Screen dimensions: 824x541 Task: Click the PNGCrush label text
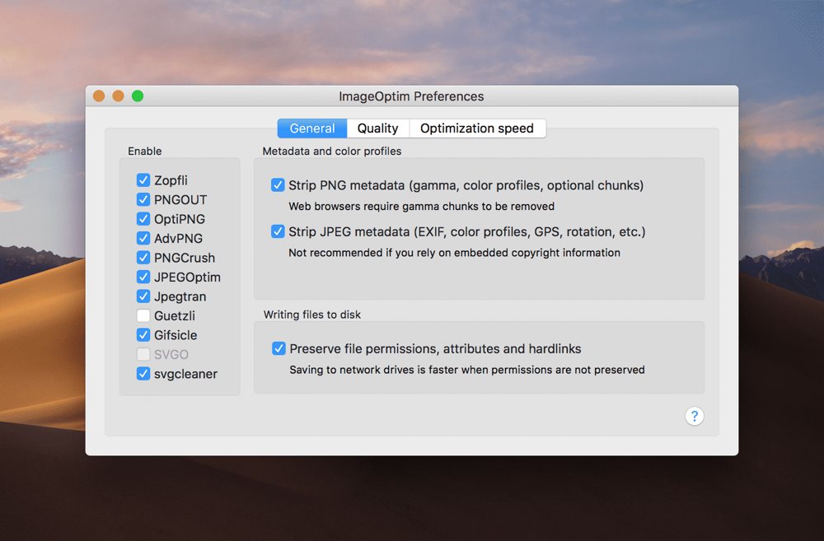(185, 258)
